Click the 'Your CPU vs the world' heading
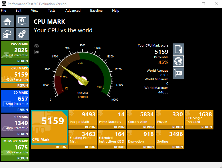222x168 pixels. 63,30
